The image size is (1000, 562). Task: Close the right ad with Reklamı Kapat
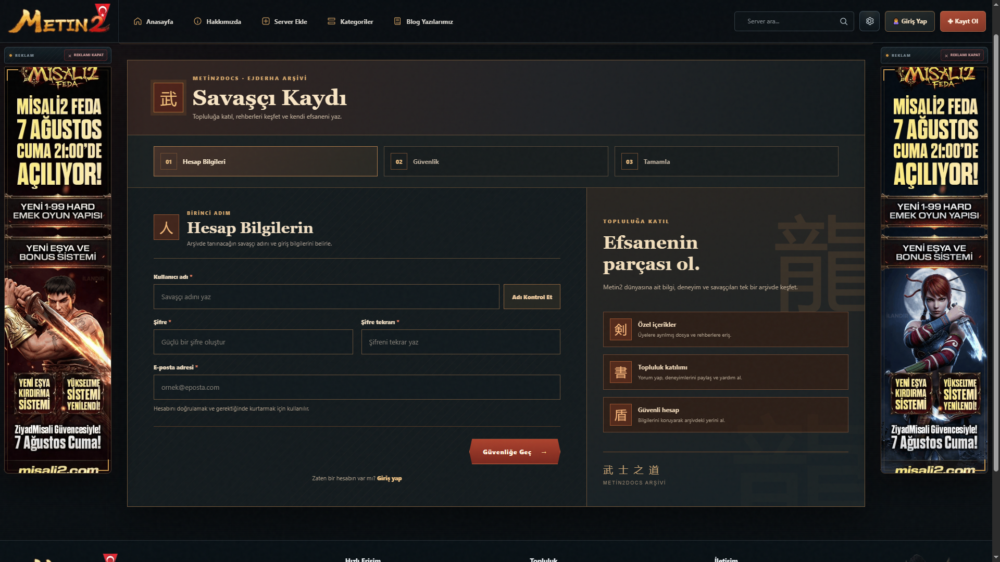[963, 55]
